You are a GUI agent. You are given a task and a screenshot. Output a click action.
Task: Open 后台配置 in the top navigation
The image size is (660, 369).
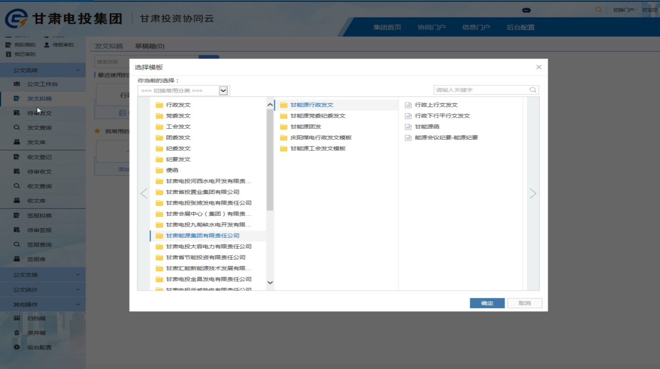(x=521, y=27)
